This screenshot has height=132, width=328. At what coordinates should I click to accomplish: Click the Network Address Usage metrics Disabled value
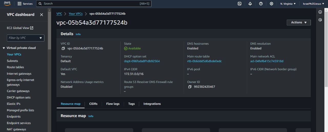(x=67, y=87)
